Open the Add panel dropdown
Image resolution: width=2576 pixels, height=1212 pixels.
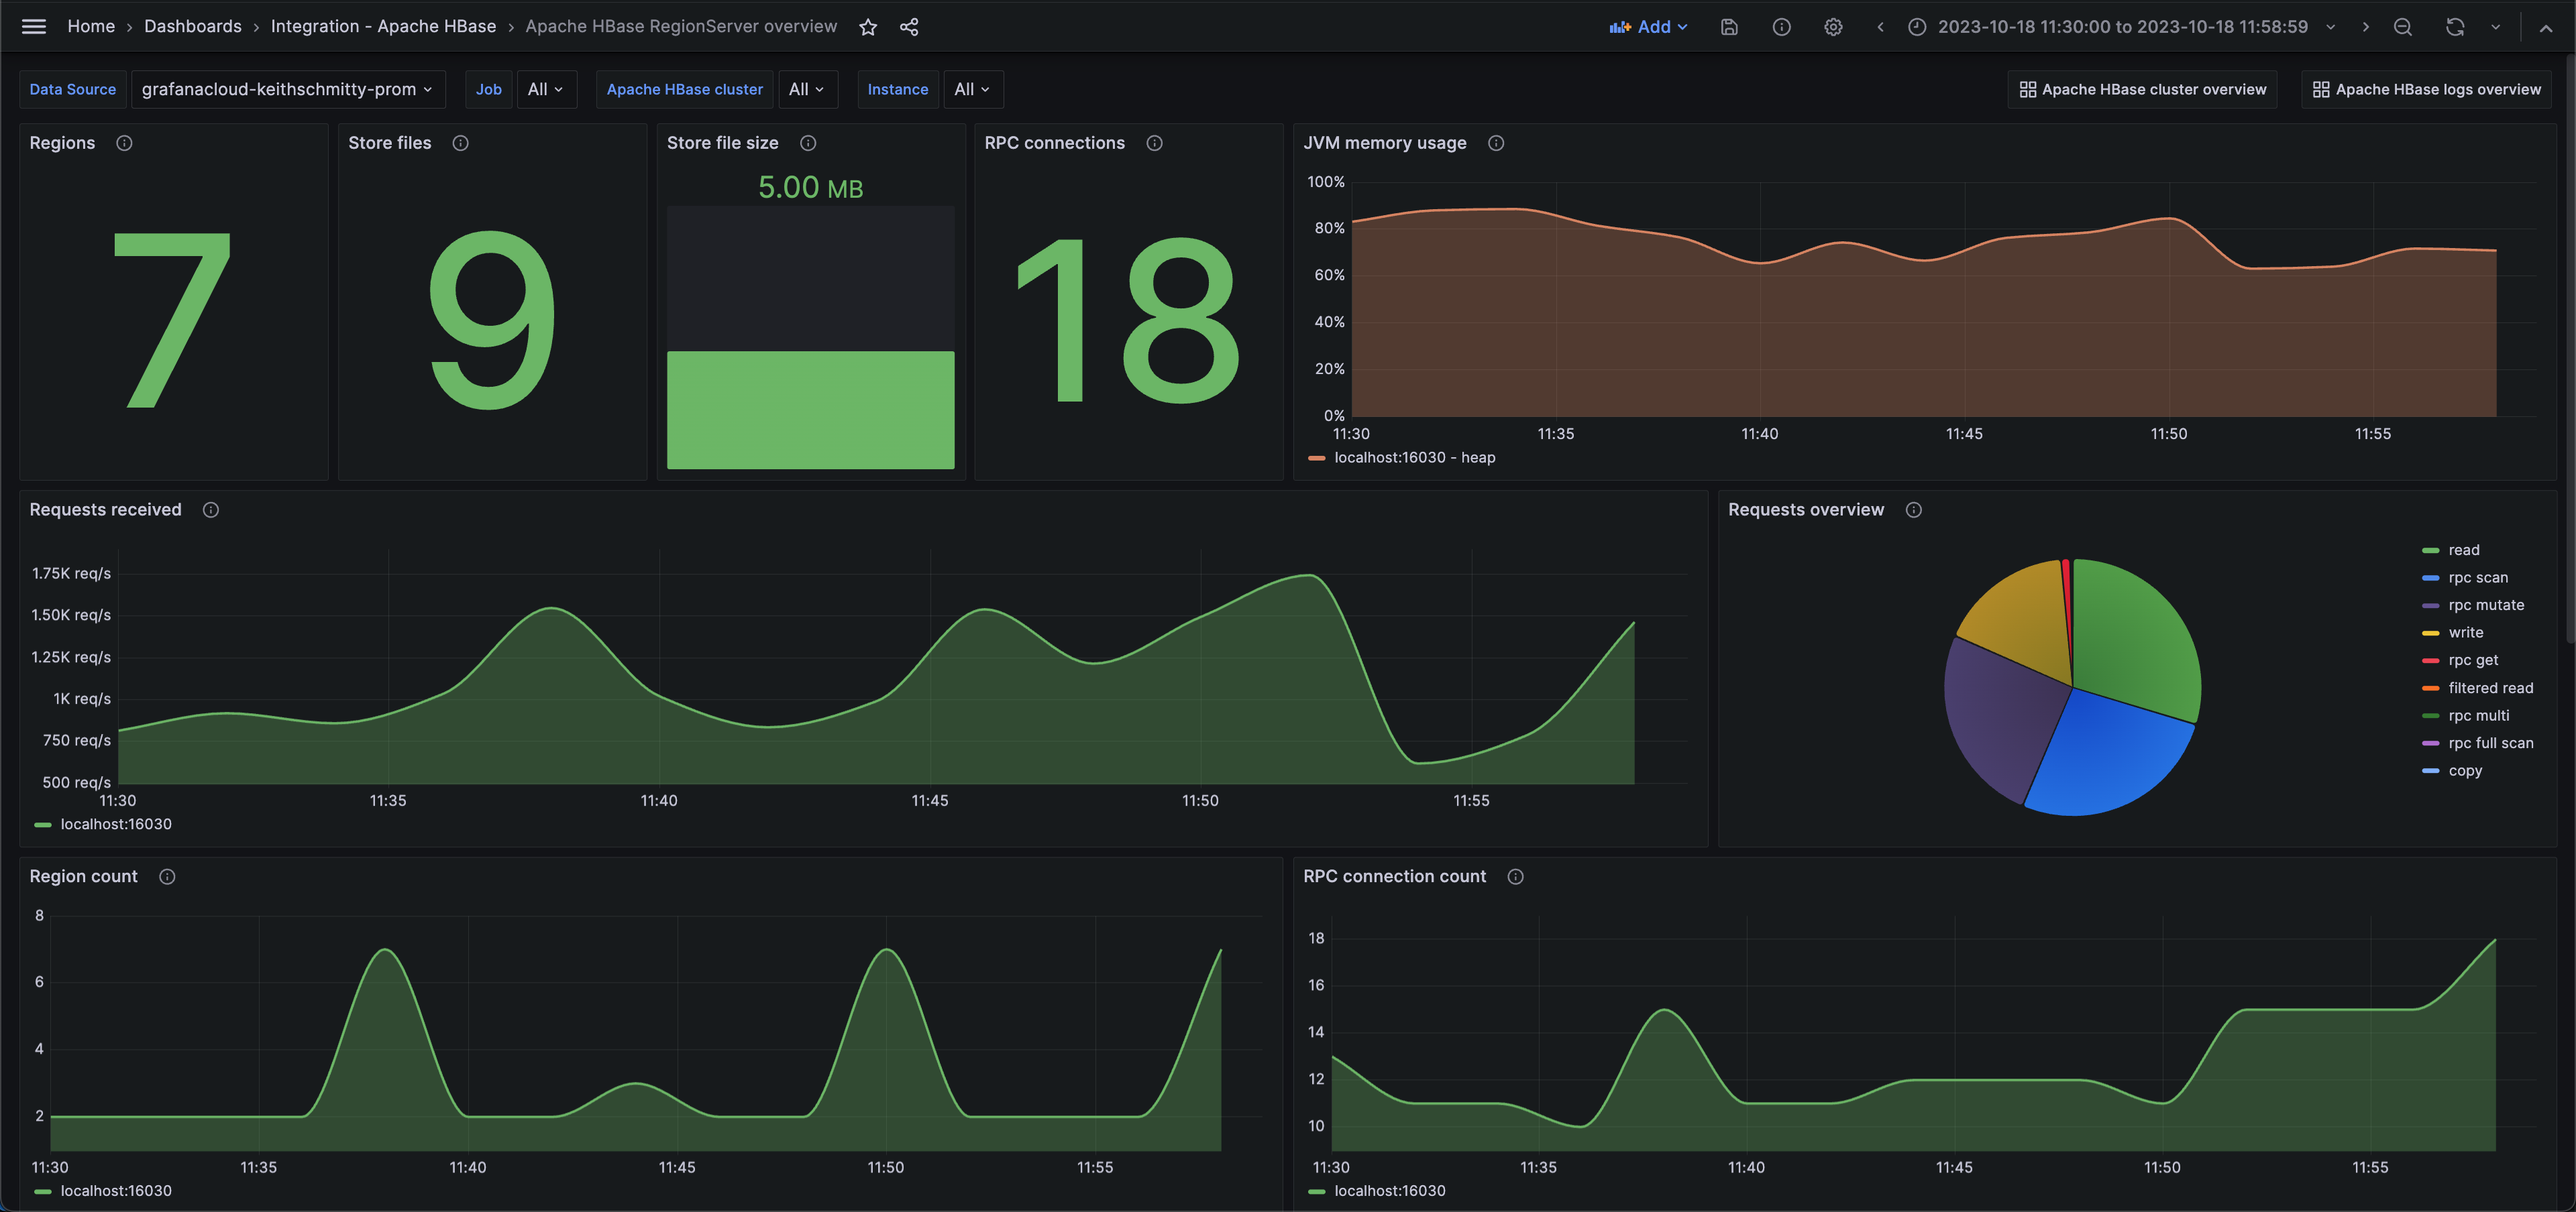1649,26
